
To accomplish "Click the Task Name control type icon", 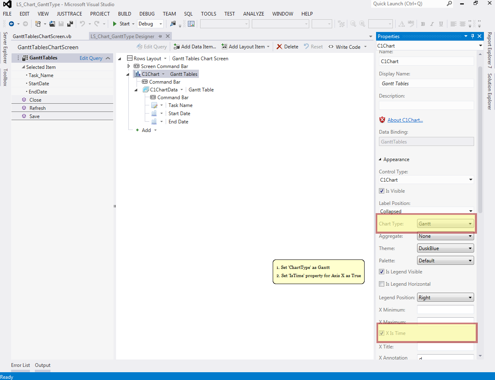I will click(154, 105).
